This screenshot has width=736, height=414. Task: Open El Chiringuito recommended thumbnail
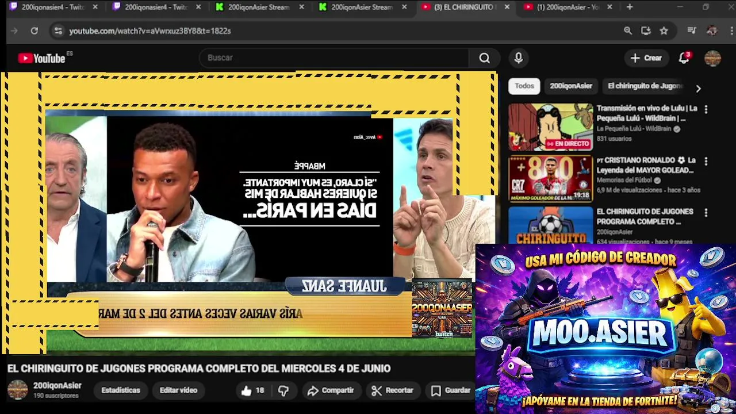[x=550, y=225]
